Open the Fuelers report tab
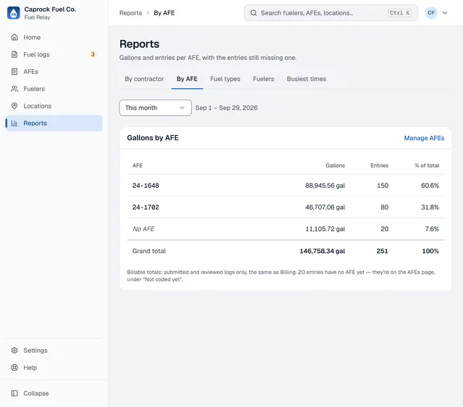The image size is (463, 407). 263,79
